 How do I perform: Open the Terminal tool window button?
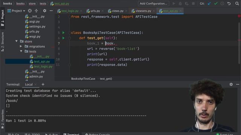click(71, 134)
